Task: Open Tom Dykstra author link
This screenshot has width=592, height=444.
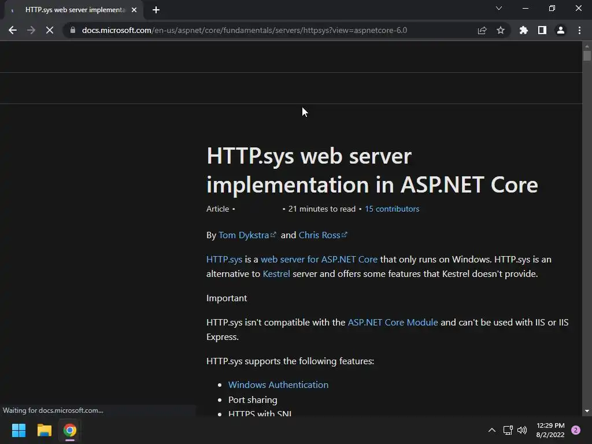Action: (x=247, y=235)
